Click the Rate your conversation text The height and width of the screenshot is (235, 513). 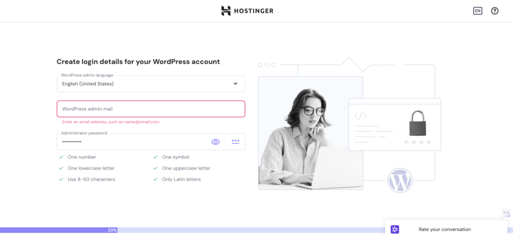444,229
